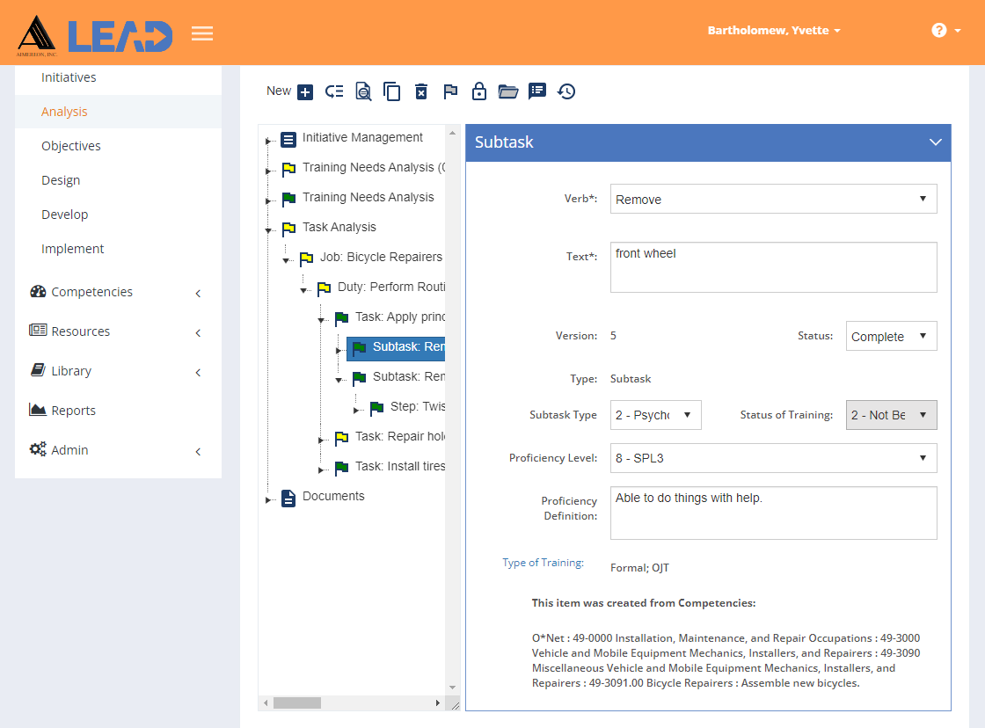Toggle the hamburger menu in header

tap(202, 33)
